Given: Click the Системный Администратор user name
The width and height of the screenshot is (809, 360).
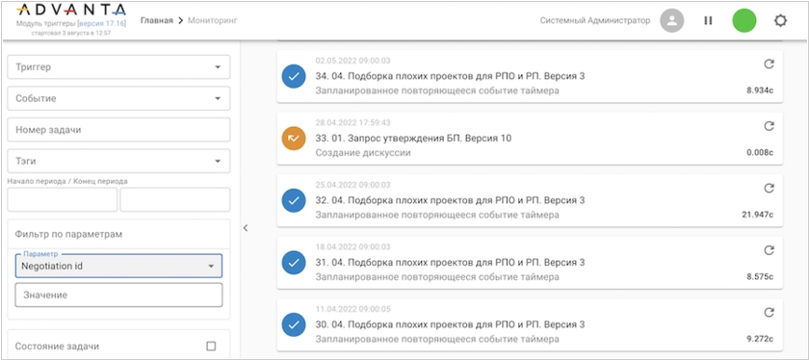Looking at the screenshot, I should [x=595, y=20].
